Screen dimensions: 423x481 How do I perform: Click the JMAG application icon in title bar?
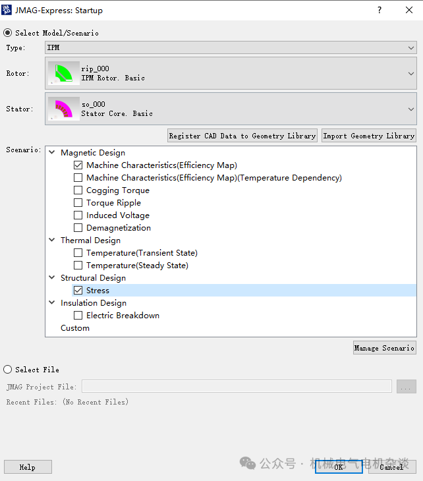point(7,10)
